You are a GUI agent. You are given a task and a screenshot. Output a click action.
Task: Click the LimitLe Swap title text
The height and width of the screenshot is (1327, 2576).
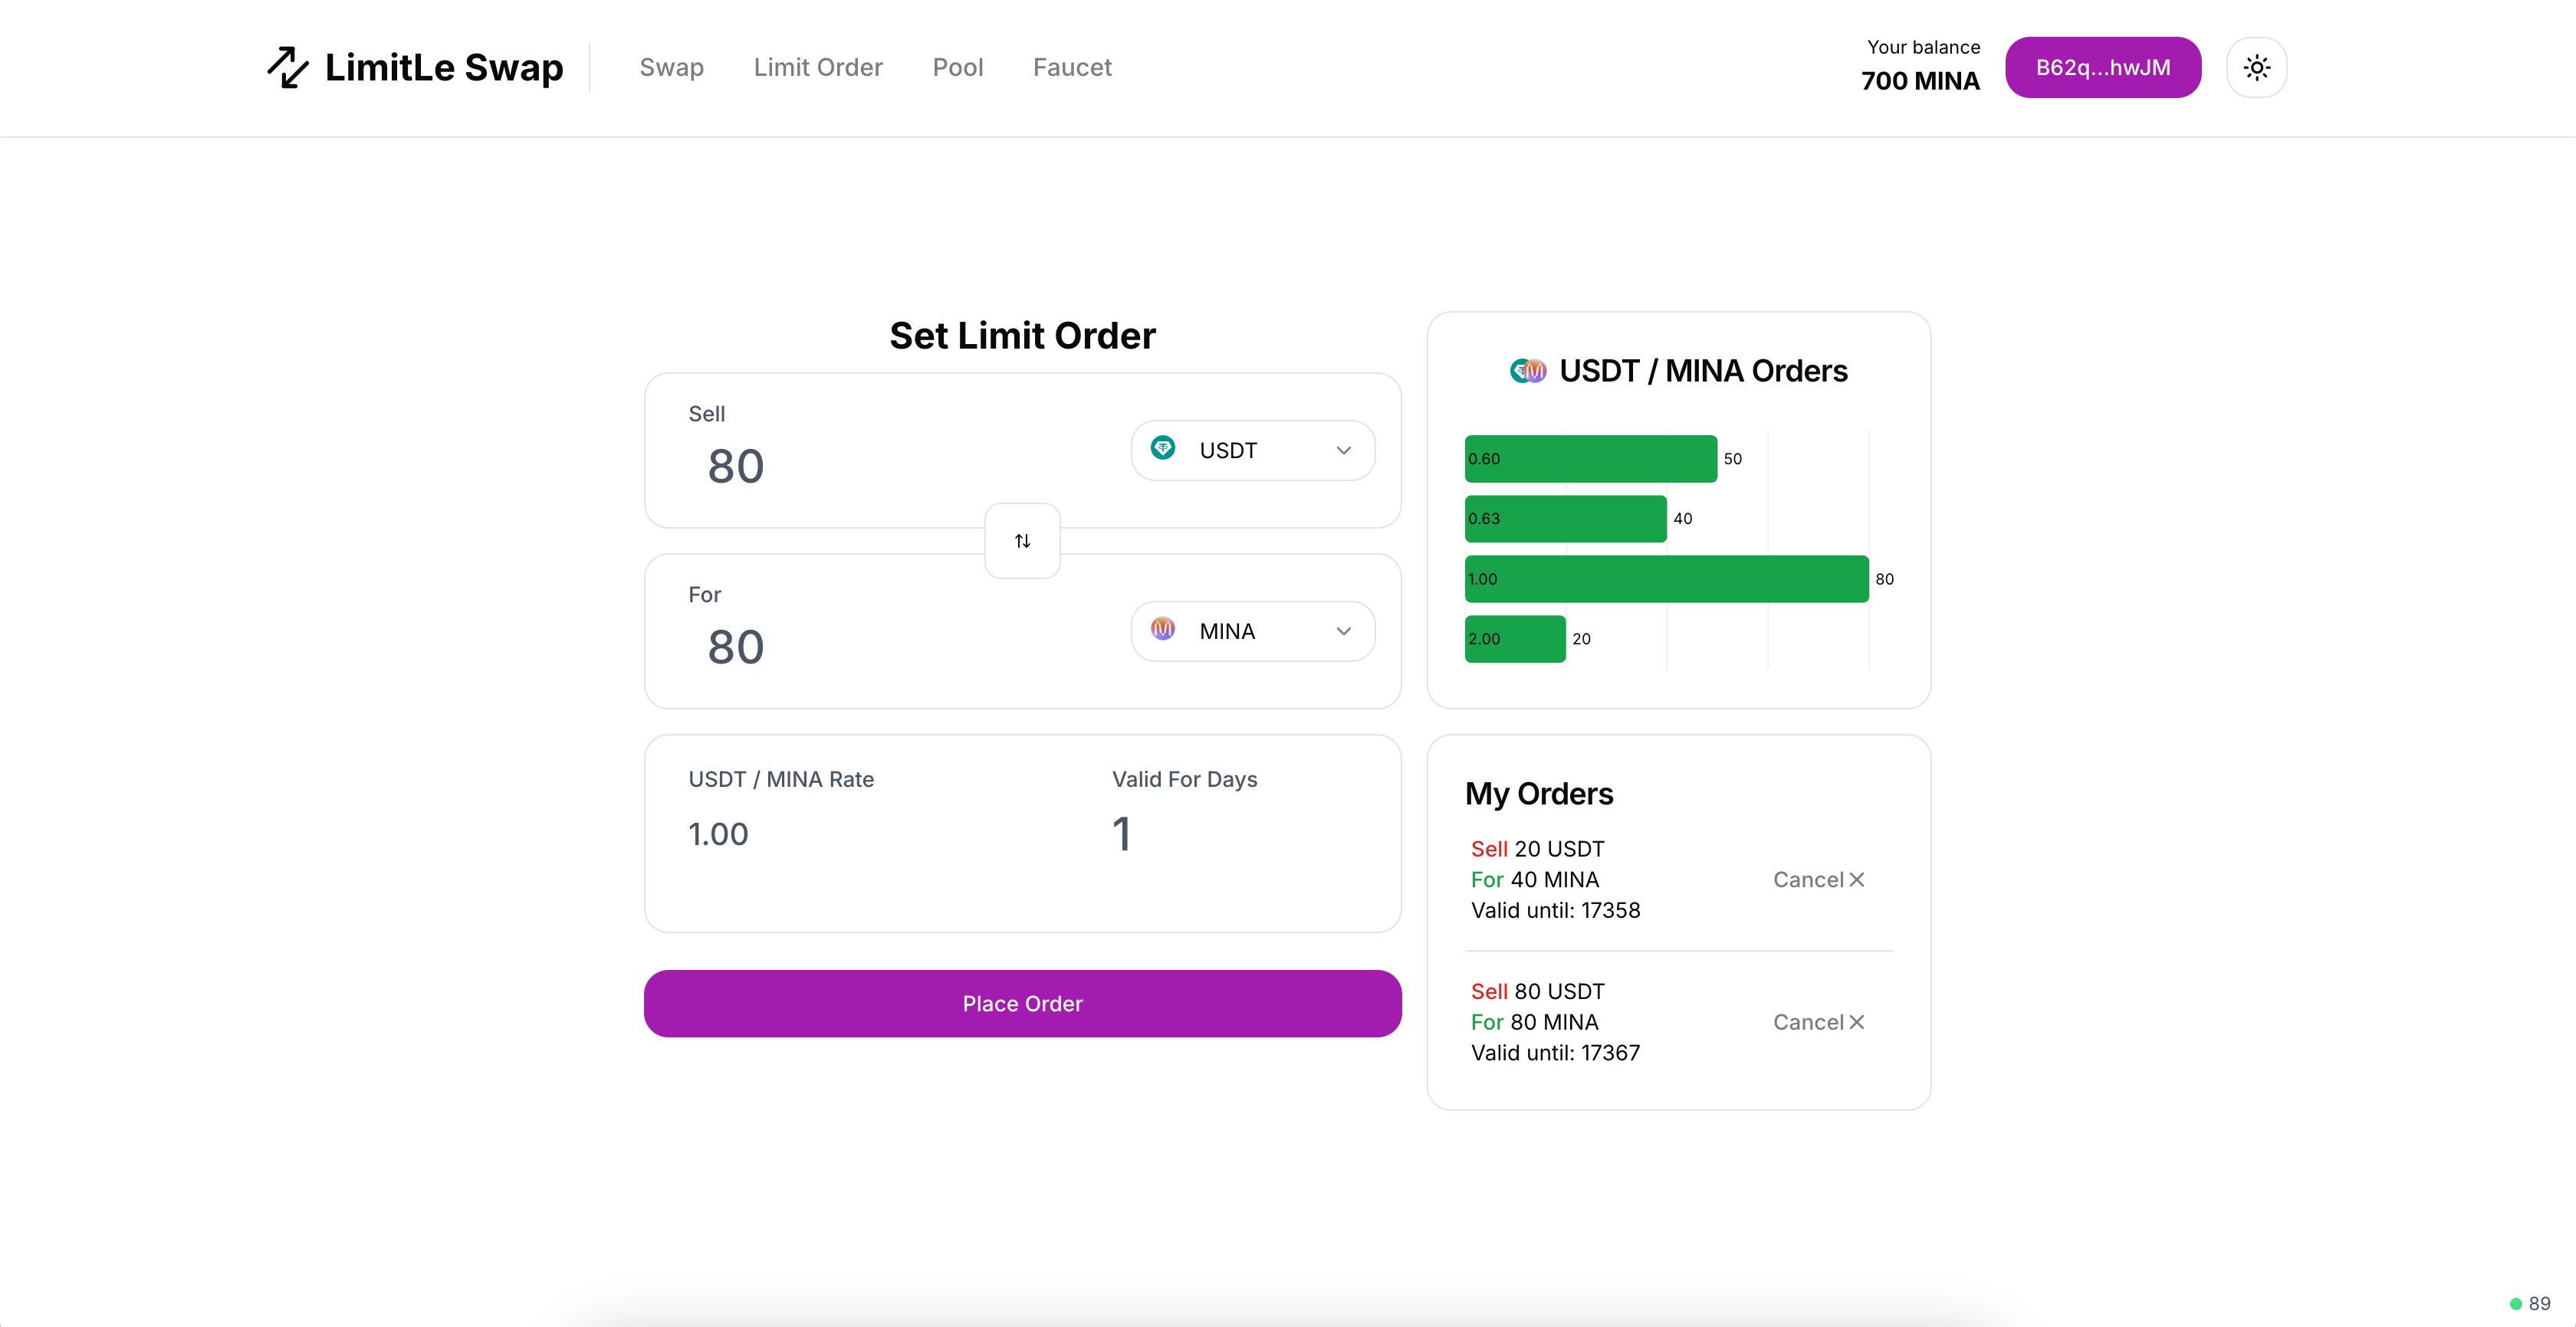[444, 67]
